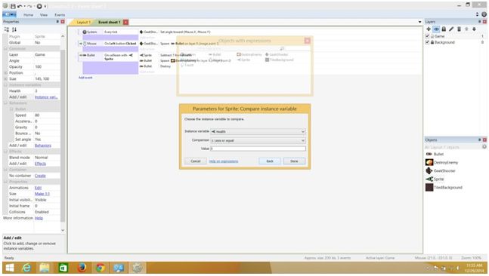Pin the Layers panel
The image size is (489, 276).
480,21
